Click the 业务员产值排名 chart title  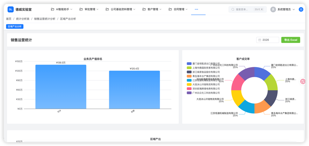point(93,59)
